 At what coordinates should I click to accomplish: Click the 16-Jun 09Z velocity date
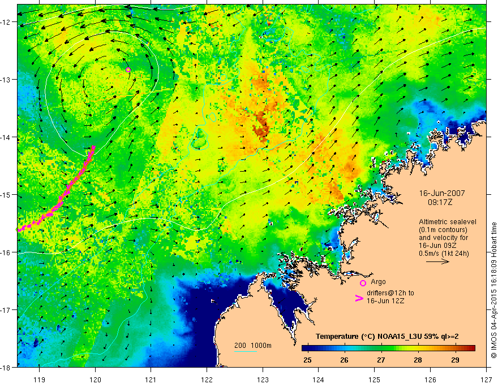coord(437,245)
